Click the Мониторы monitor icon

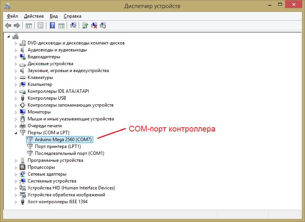click(x=23, y=112)
